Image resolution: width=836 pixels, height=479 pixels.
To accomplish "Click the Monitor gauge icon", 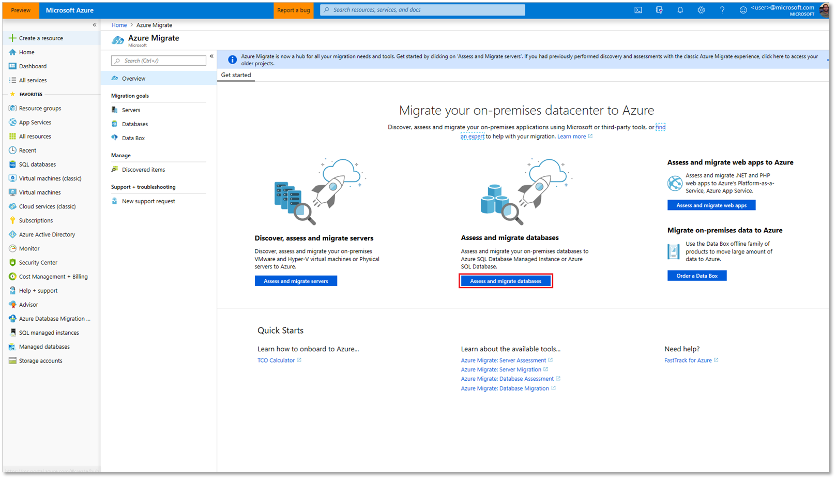I will tap(12, 248).
